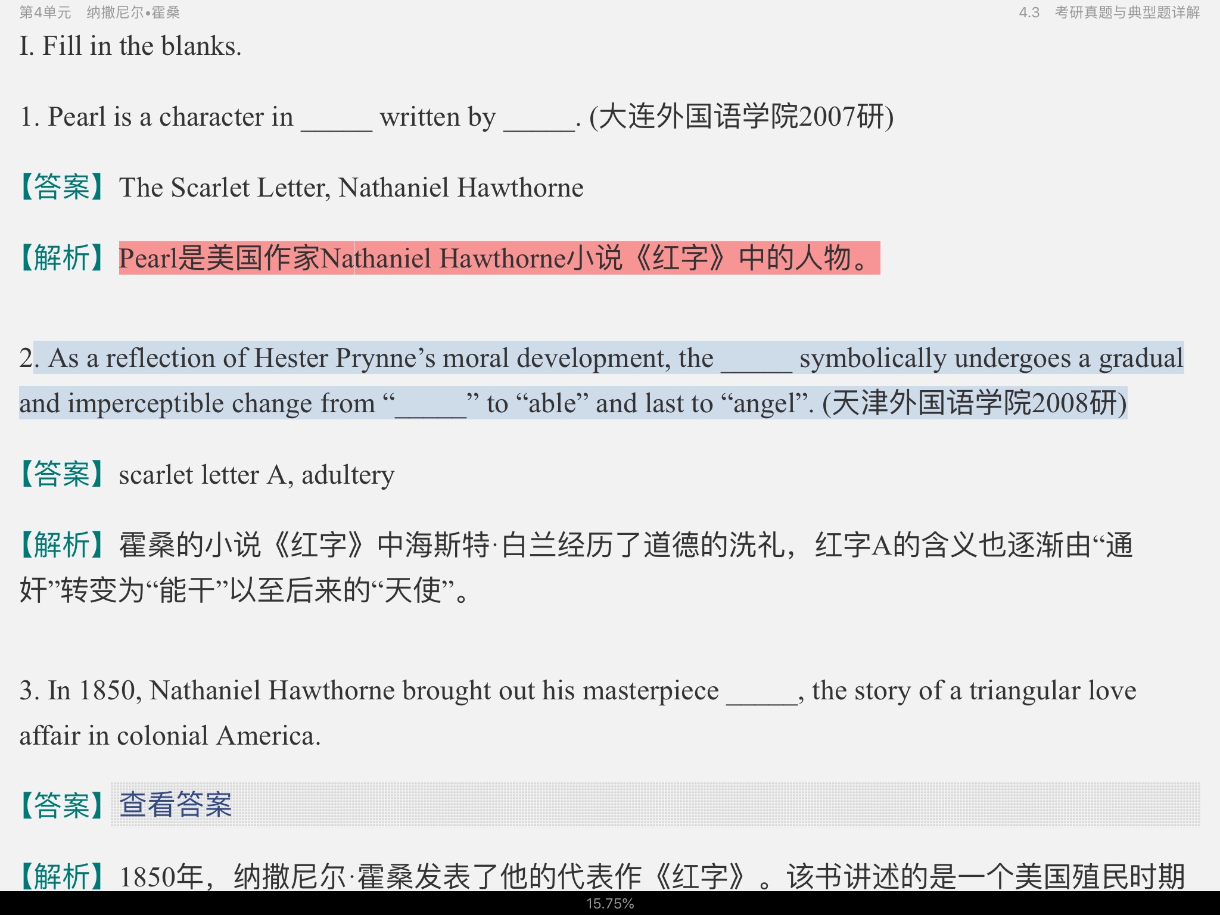This screenshot has width=1220, height=915.
Task: Tap the first 【答案】 label under question 1
Action: tap(62, 188)
